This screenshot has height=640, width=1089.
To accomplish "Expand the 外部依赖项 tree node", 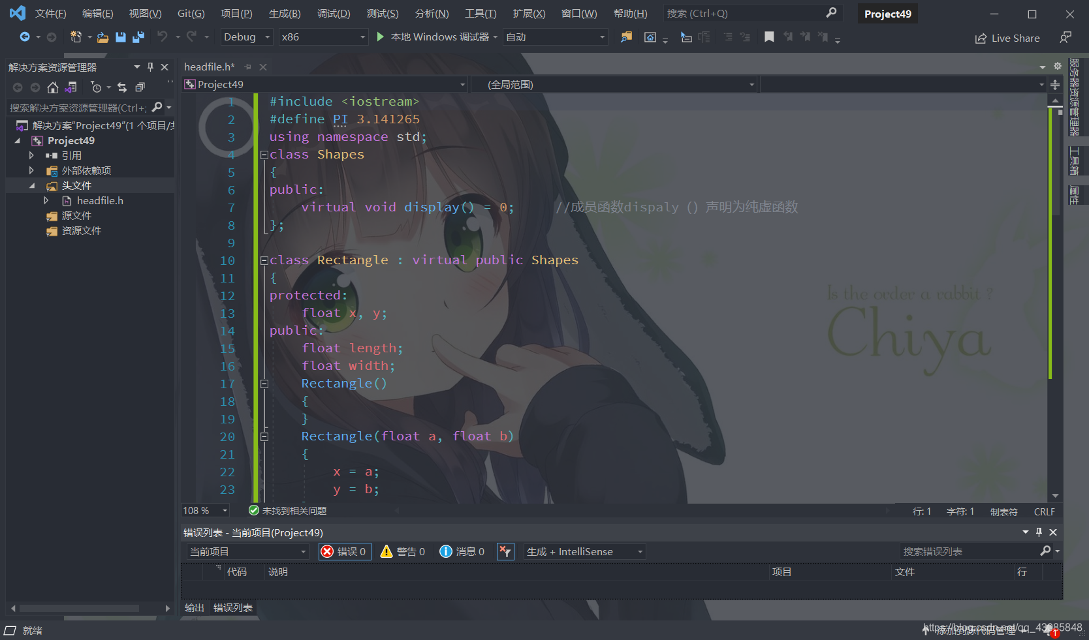I will (x=31, y=170).
